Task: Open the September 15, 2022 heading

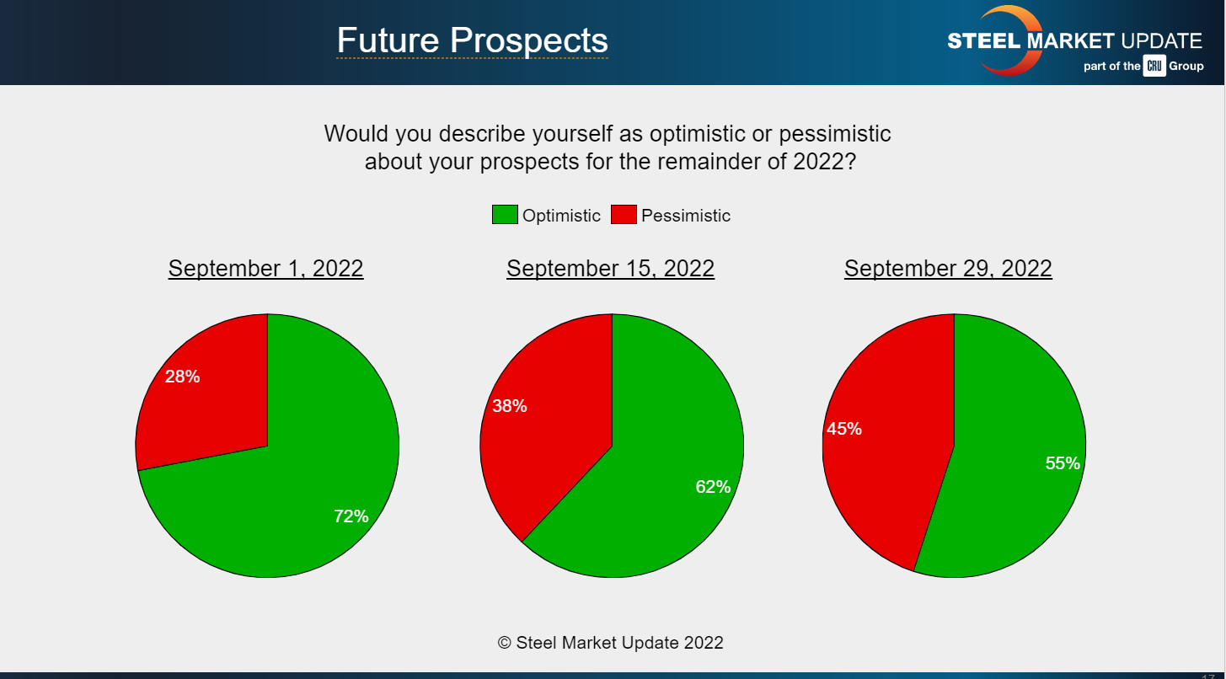Action: (x=610, y=269)
